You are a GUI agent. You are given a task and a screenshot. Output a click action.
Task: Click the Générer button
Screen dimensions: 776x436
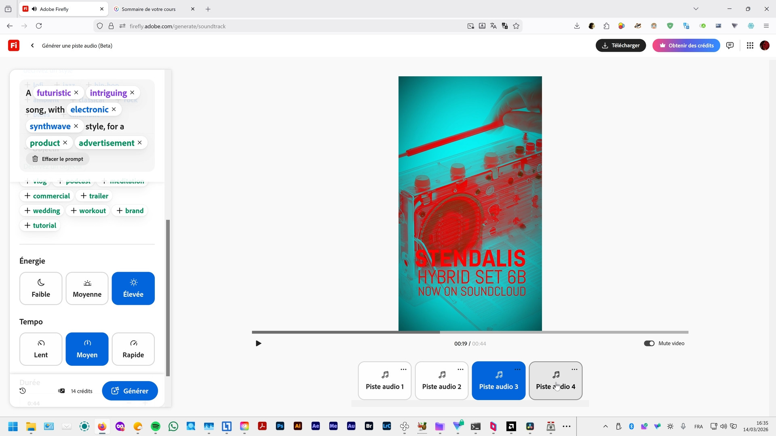click(x=130, y=391)
